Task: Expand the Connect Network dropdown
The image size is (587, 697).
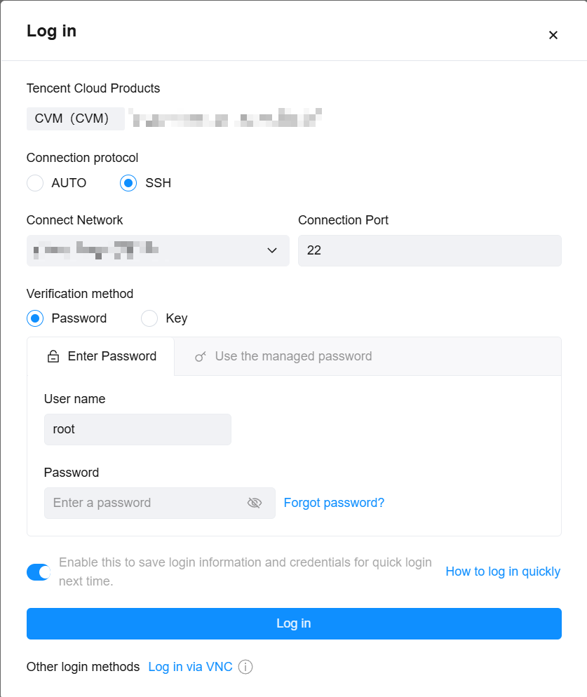Action: coord(158,250)
